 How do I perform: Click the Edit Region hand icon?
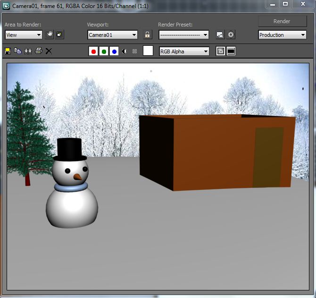(x=49, y=34)
